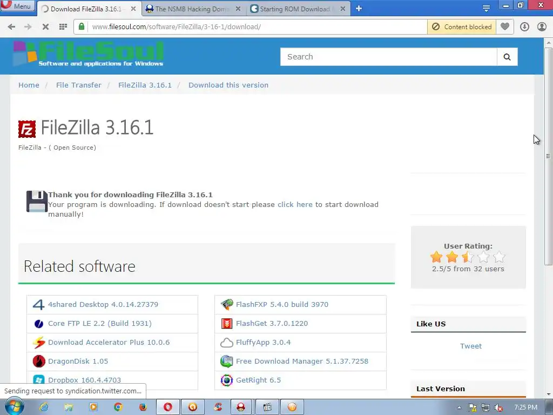Go to Home breadcrumb

[29, 85]
